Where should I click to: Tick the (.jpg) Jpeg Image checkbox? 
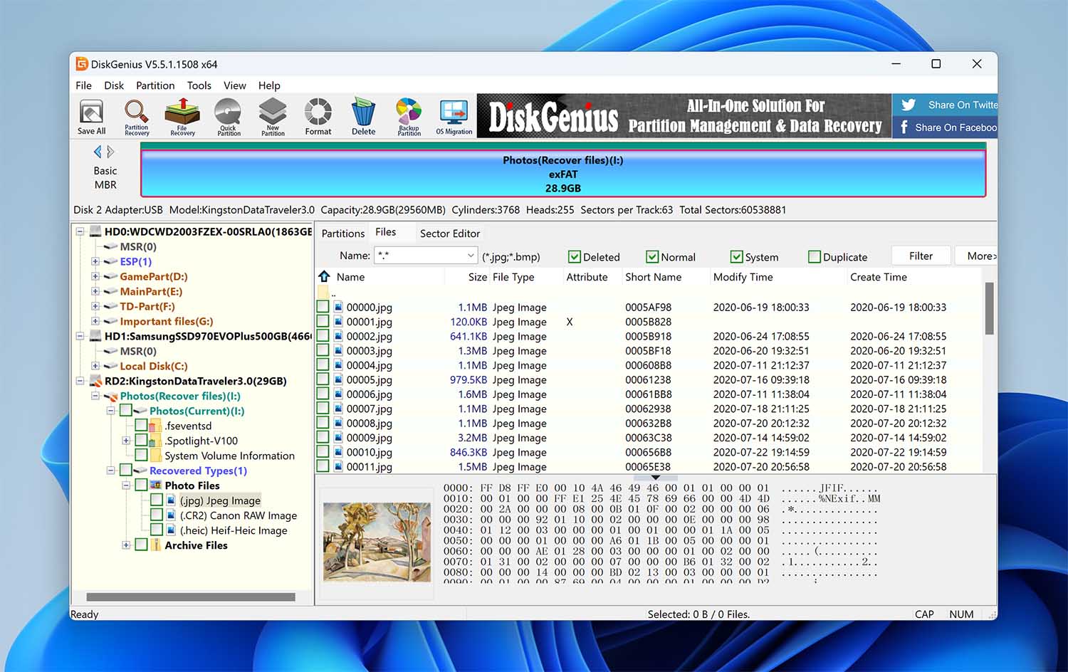tap(157, 500)
